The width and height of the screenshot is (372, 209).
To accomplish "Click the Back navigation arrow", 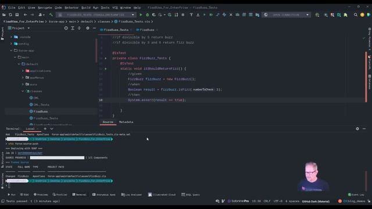I will pos(25,15).
